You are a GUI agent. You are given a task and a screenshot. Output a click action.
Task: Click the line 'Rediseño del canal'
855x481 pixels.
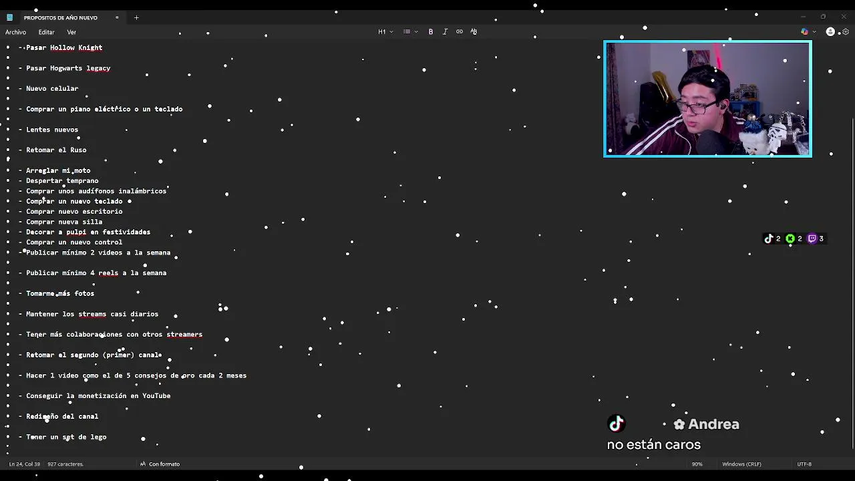point(62,416)
